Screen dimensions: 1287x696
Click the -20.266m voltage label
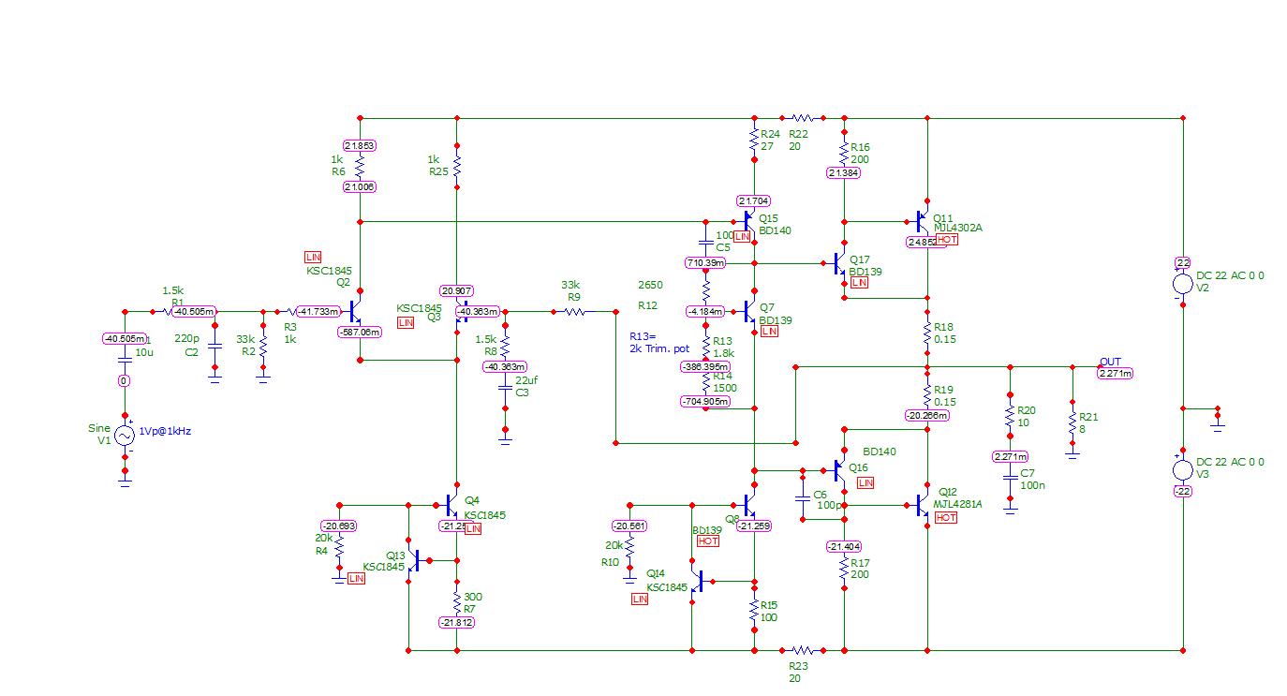pyautogui.click(x=927, y=415)
